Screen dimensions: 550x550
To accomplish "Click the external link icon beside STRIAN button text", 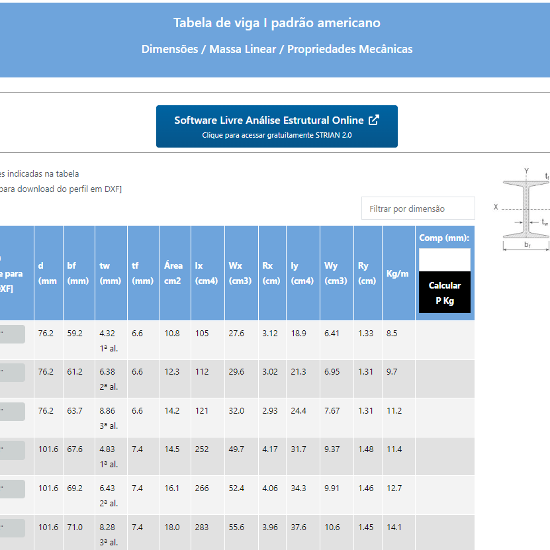I will 374,120.
